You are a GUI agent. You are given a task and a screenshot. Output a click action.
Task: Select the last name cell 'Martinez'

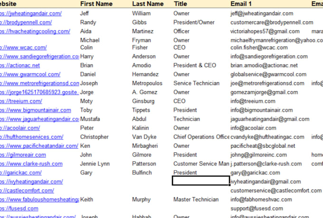pyautogui.click(x=143, y=31)
